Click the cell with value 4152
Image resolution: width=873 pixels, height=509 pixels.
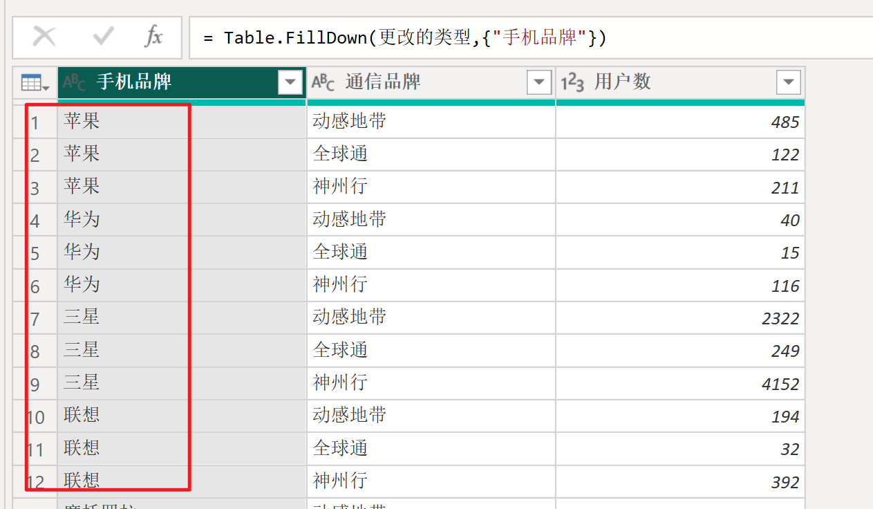click(x=780, y=385)
